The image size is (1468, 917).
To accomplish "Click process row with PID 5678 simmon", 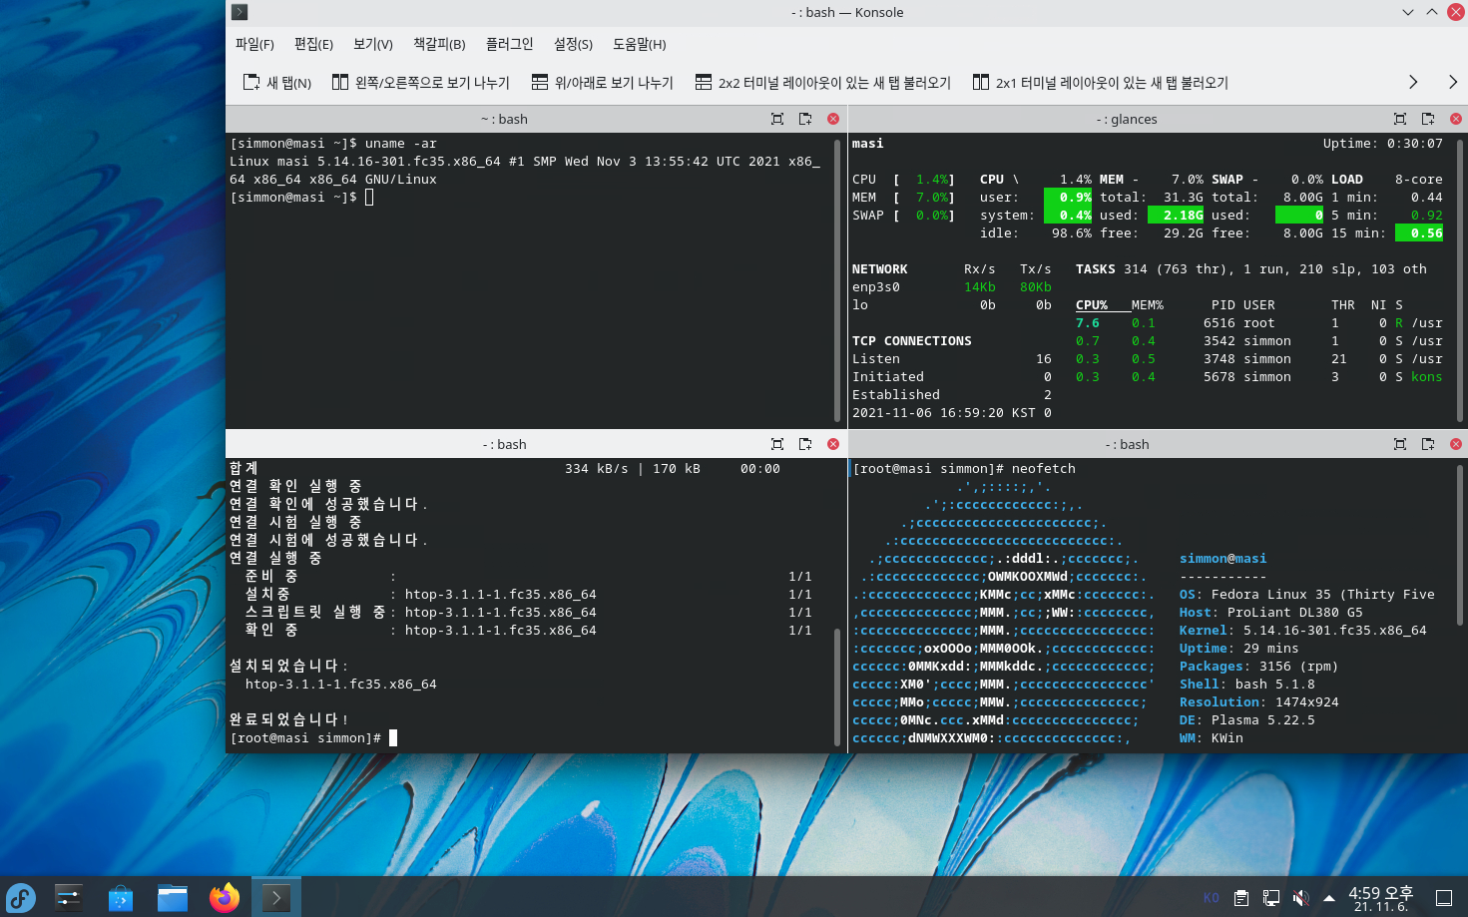I will (x=1259, y=377).
